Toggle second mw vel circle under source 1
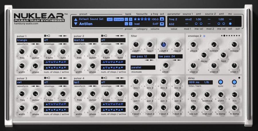Screen dimensions: 258x131 (x=201, y=24)
